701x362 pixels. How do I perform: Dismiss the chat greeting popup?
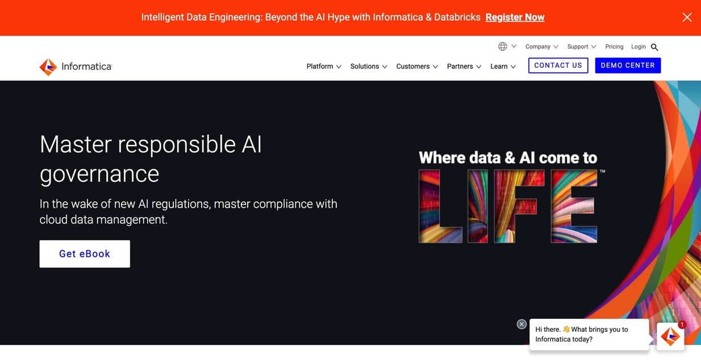point(521,324)
